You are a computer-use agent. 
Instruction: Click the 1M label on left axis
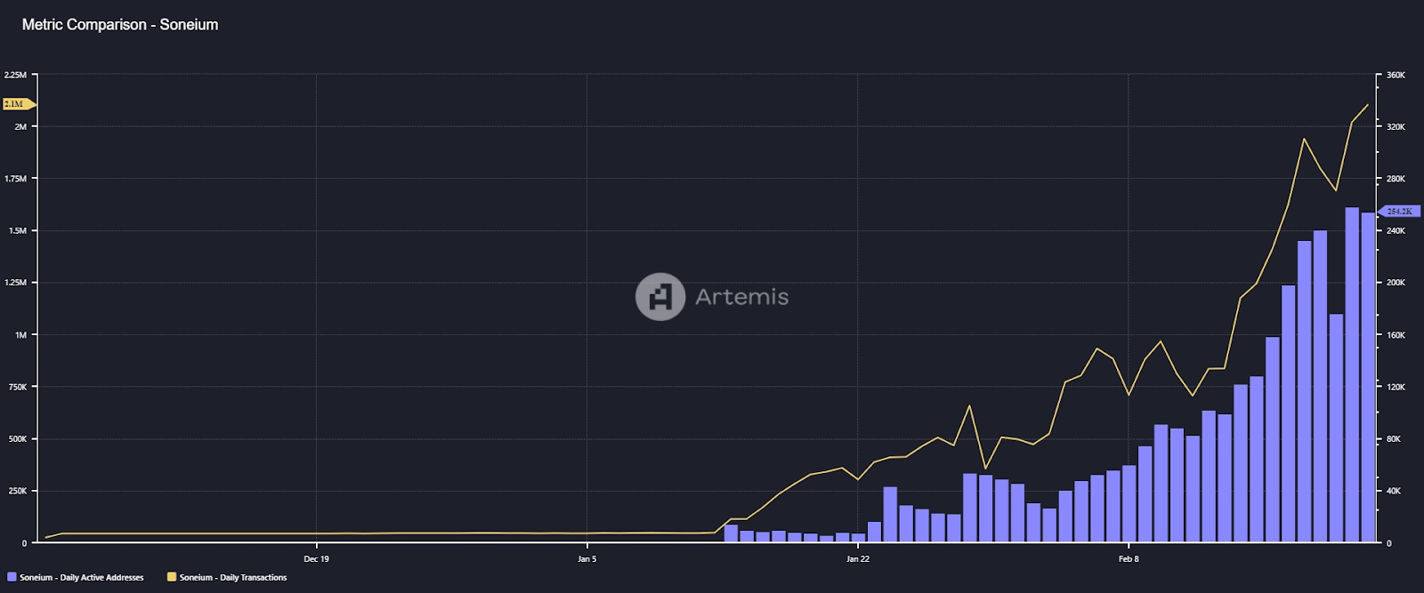[x=20, y=335]
